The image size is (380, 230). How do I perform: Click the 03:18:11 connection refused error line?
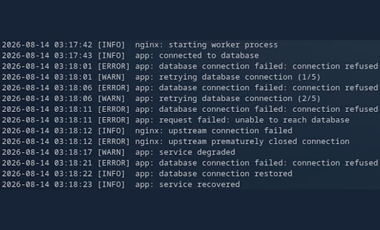point(190,109)
